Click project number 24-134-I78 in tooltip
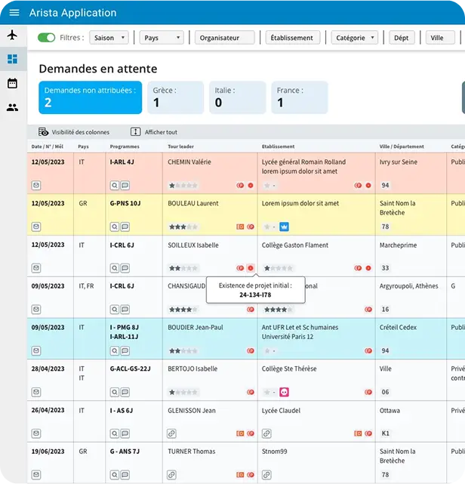Screen dimensions: 465x484 coord(255,294)
